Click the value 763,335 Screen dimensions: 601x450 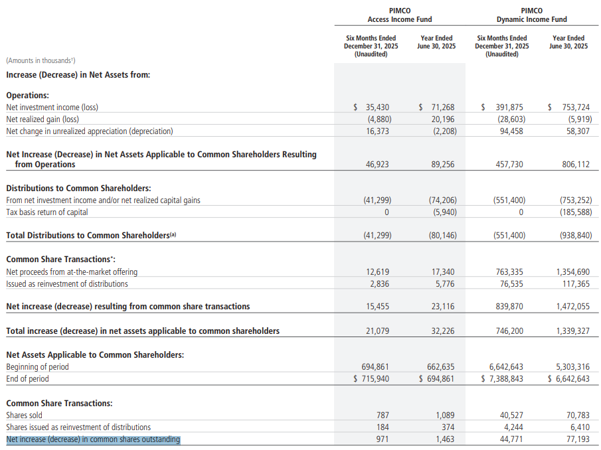509,272
